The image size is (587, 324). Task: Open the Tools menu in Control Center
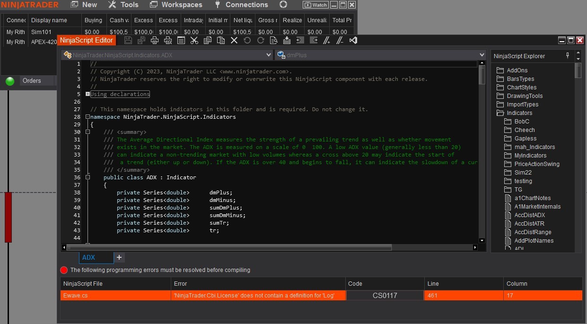pyautogui.click(x=123, y=5)
